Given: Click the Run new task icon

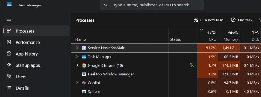Looking at the screenshot, I should [196, 20].
